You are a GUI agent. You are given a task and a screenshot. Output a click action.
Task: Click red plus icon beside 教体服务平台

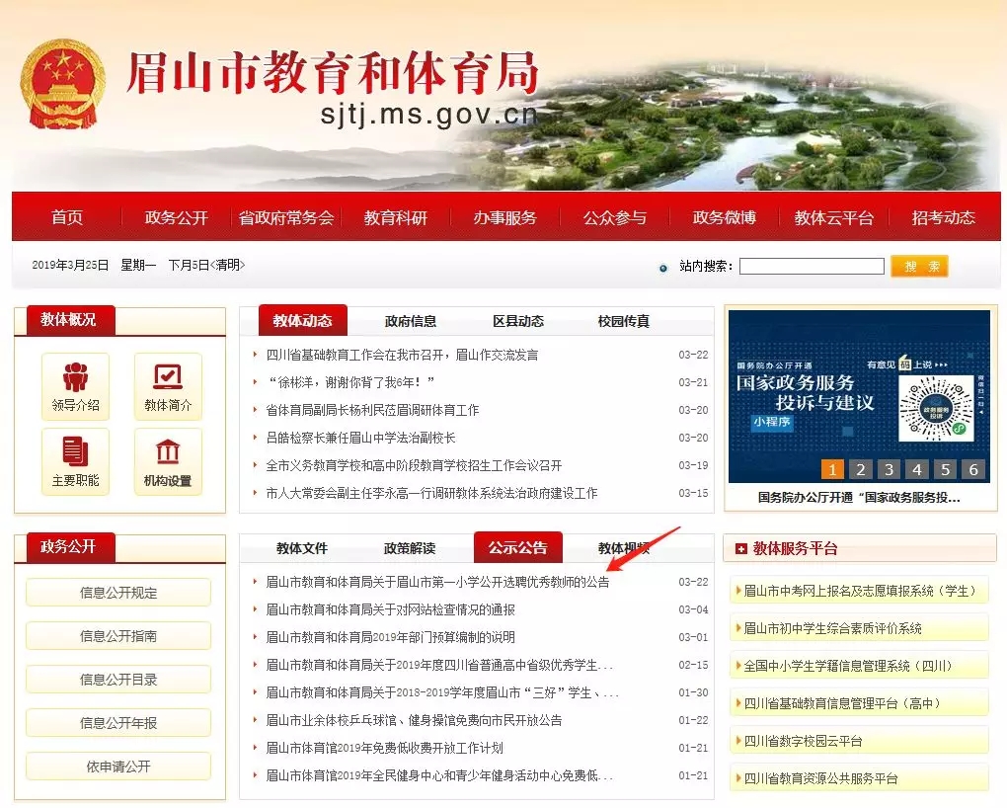pyautogui.click(x=739, y=549)
